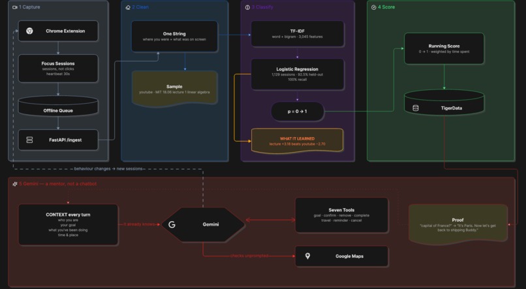Click the database icon beside TigerData

pyautogui.click(x=416, y=108)
